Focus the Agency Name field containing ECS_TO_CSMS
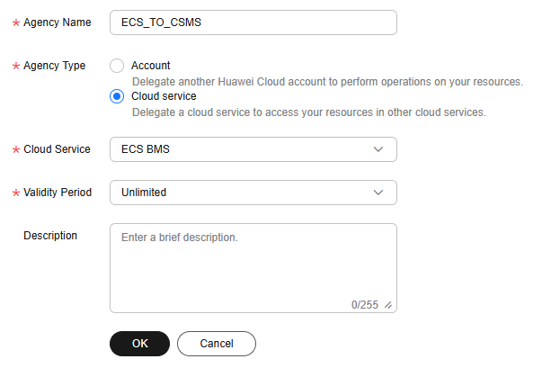533x368 pixels. coord(253,22)
